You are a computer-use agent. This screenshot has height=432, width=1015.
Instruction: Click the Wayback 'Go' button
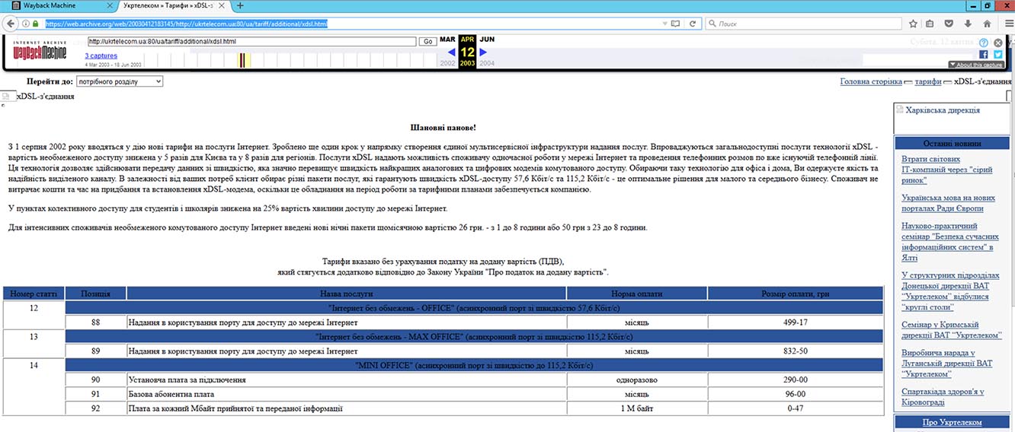pyautogui.click(x=428, y=41)
